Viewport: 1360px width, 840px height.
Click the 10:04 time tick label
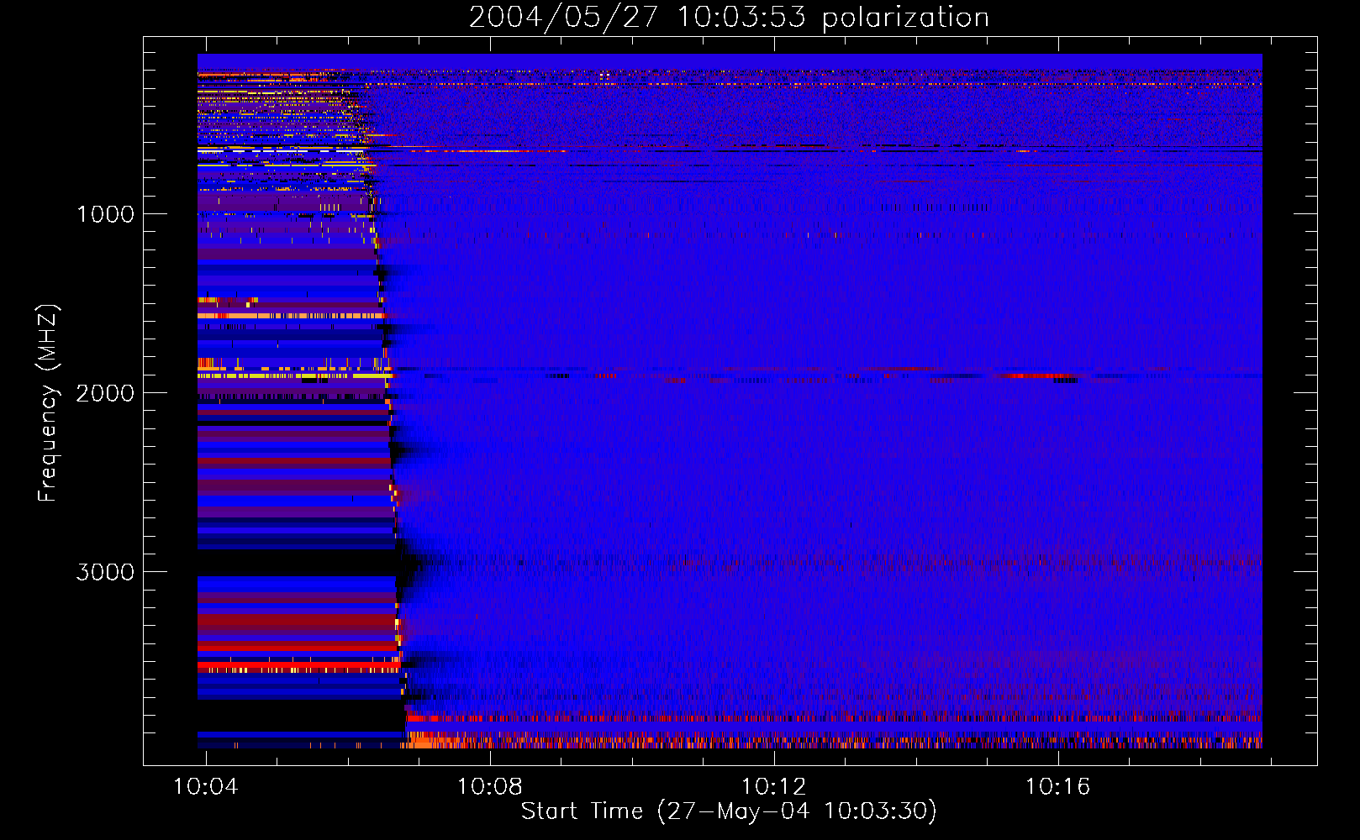(206, 786)
